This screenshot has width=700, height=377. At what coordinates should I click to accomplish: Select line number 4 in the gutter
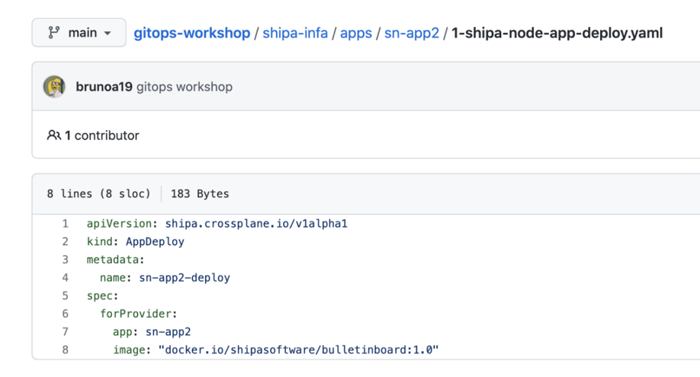pyautogui.click(x=66, y=277)
